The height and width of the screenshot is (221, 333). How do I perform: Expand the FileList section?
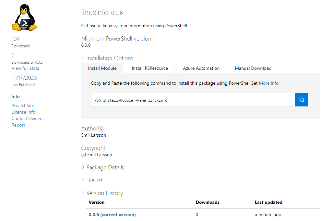click(x=92, y=180)
